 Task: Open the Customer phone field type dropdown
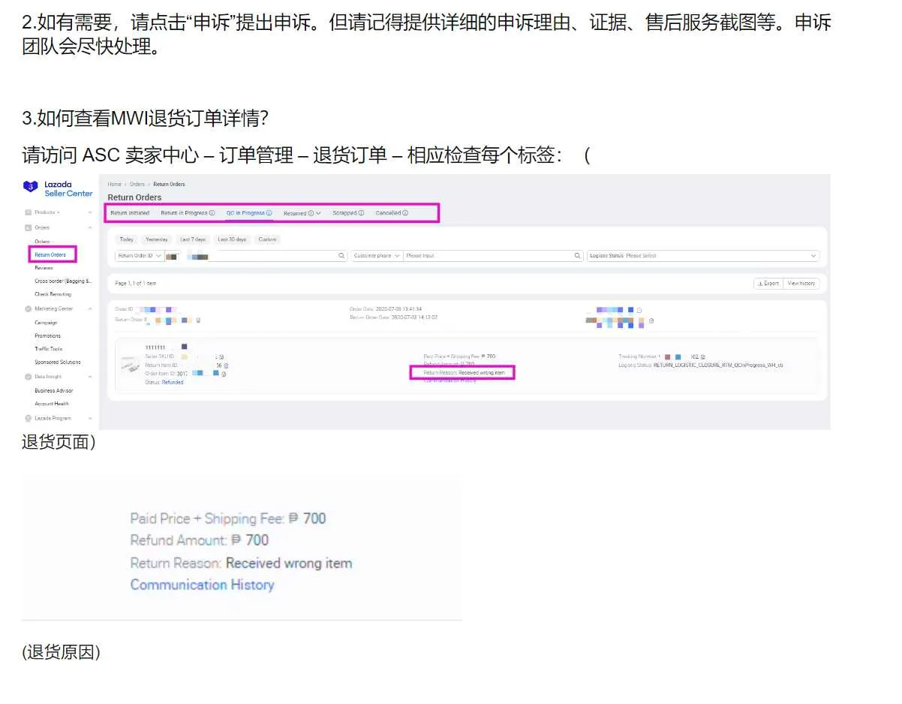pos(398,255)
